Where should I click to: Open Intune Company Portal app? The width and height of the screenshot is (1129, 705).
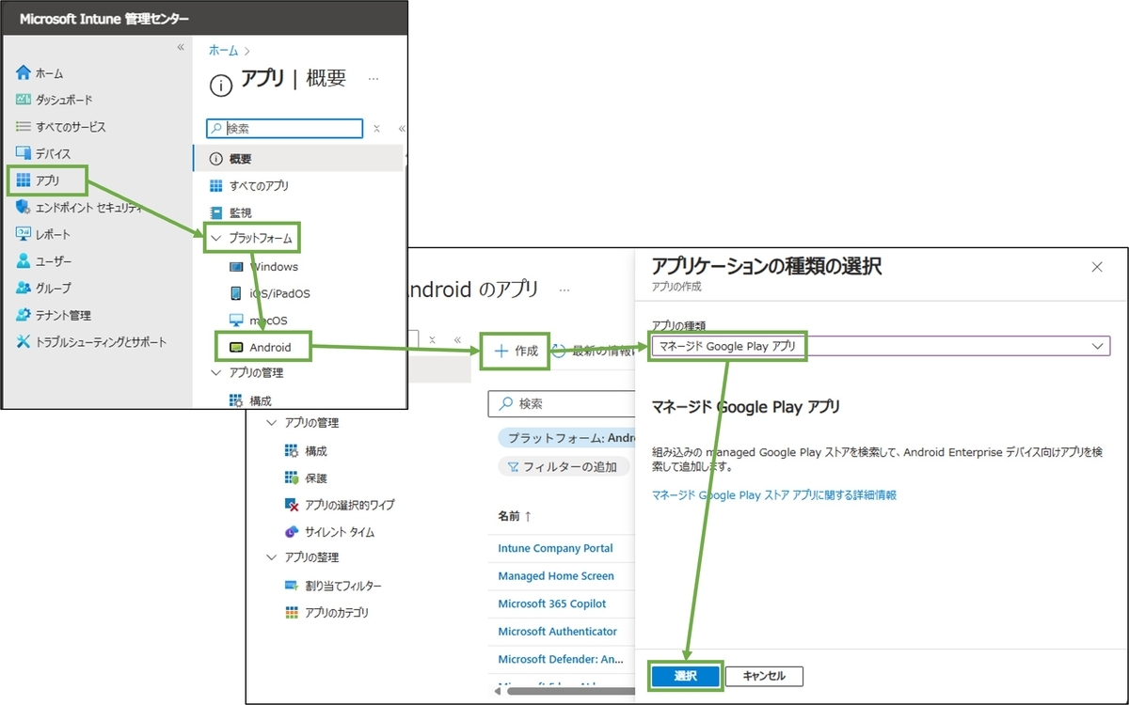coord(555,548)
